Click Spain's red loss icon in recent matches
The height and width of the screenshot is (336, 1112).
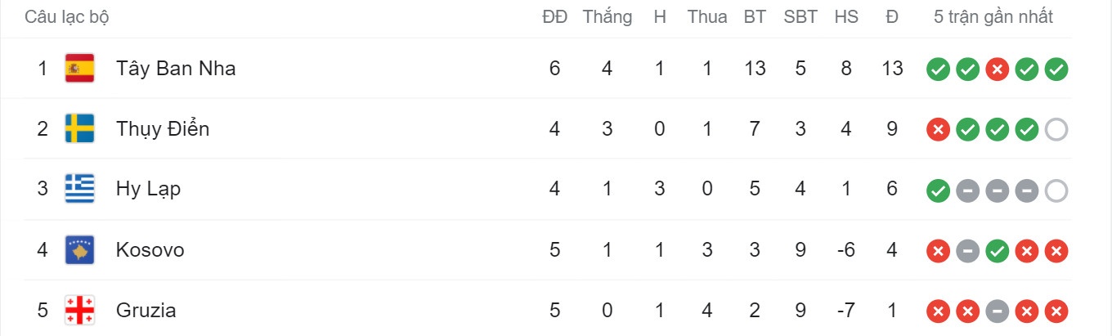pyautogui.click(x=997, y=69)
